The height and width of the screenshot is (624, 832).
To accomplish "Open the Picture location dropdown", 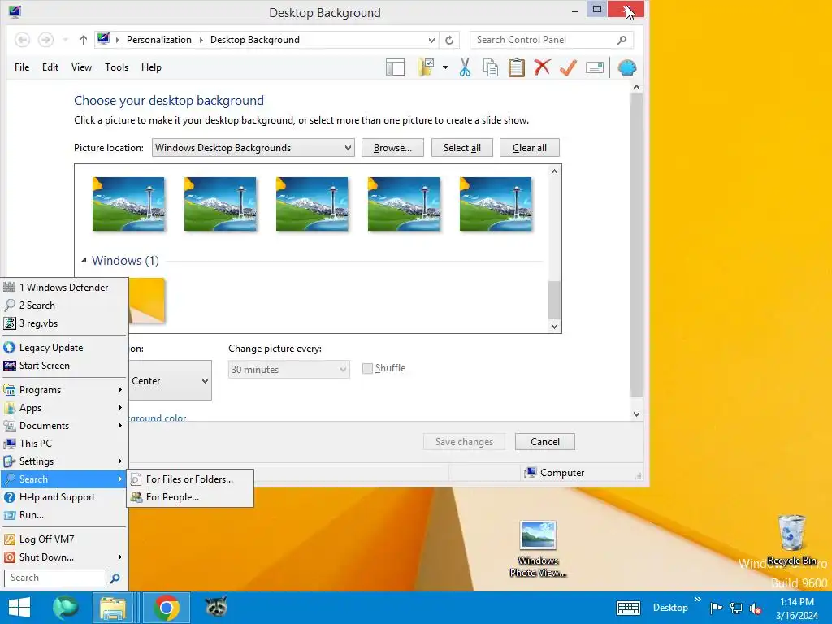I will point(253,148).
